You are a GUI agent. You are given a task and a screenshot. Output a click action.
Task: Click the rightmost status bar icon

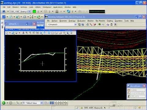pyautogui.click(x=140, y=108)
